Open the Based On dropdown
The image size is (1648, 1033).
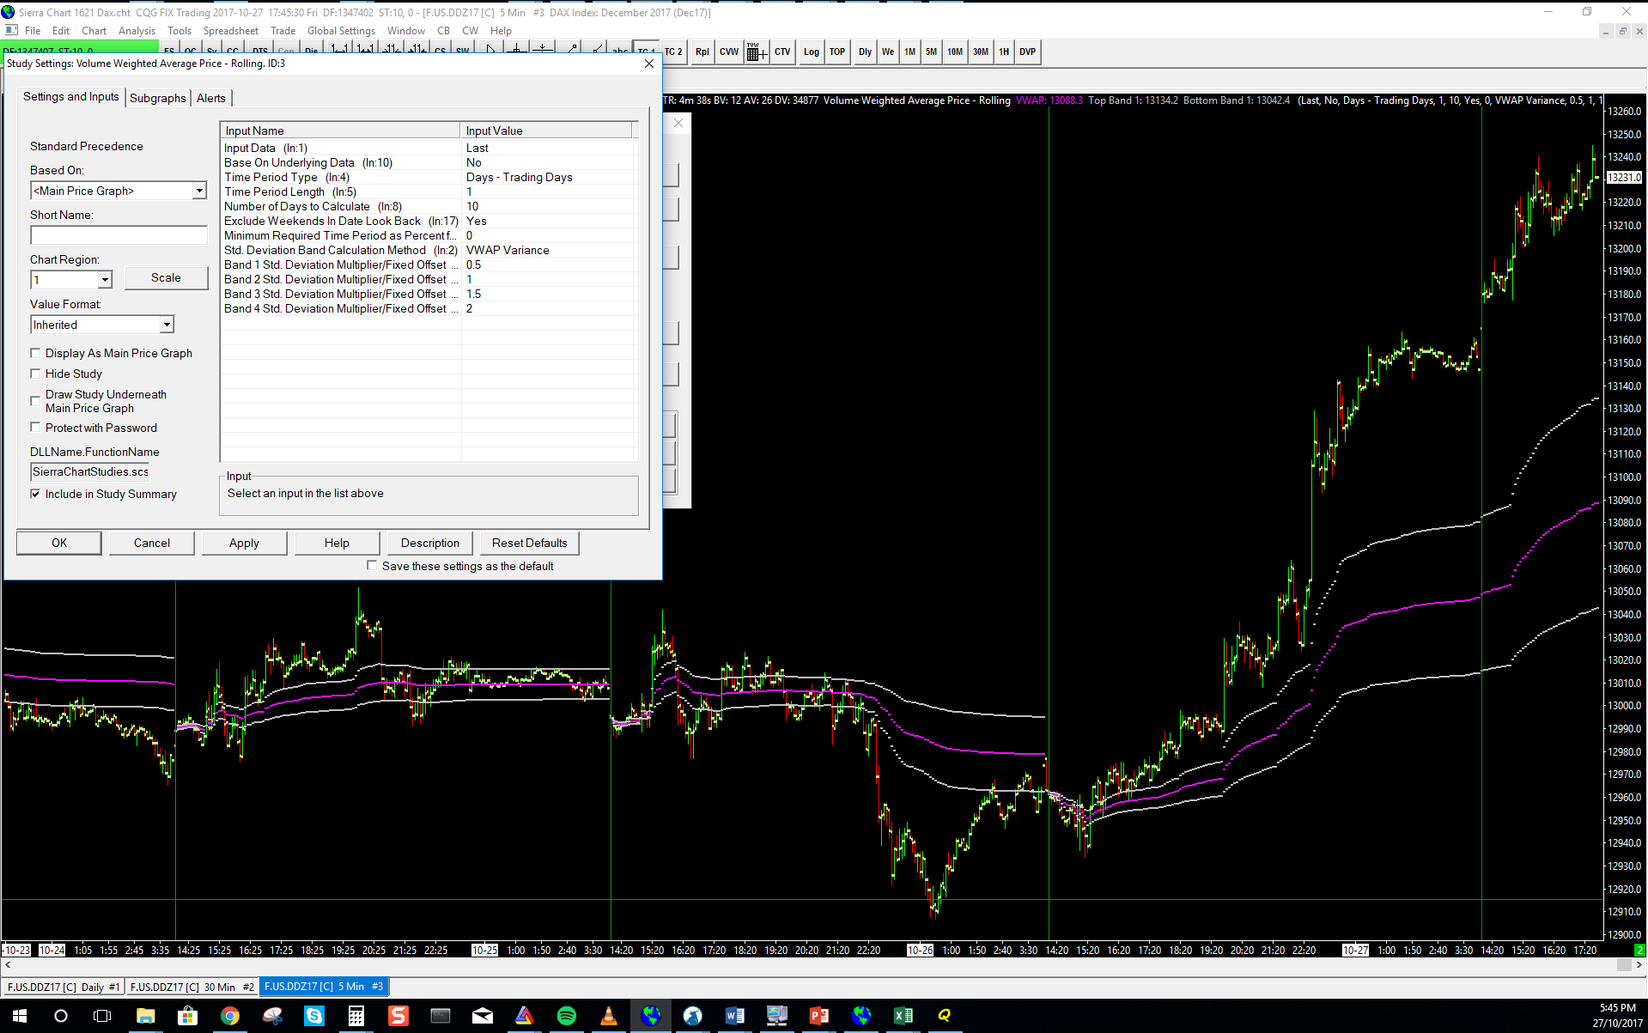(199, 191)
